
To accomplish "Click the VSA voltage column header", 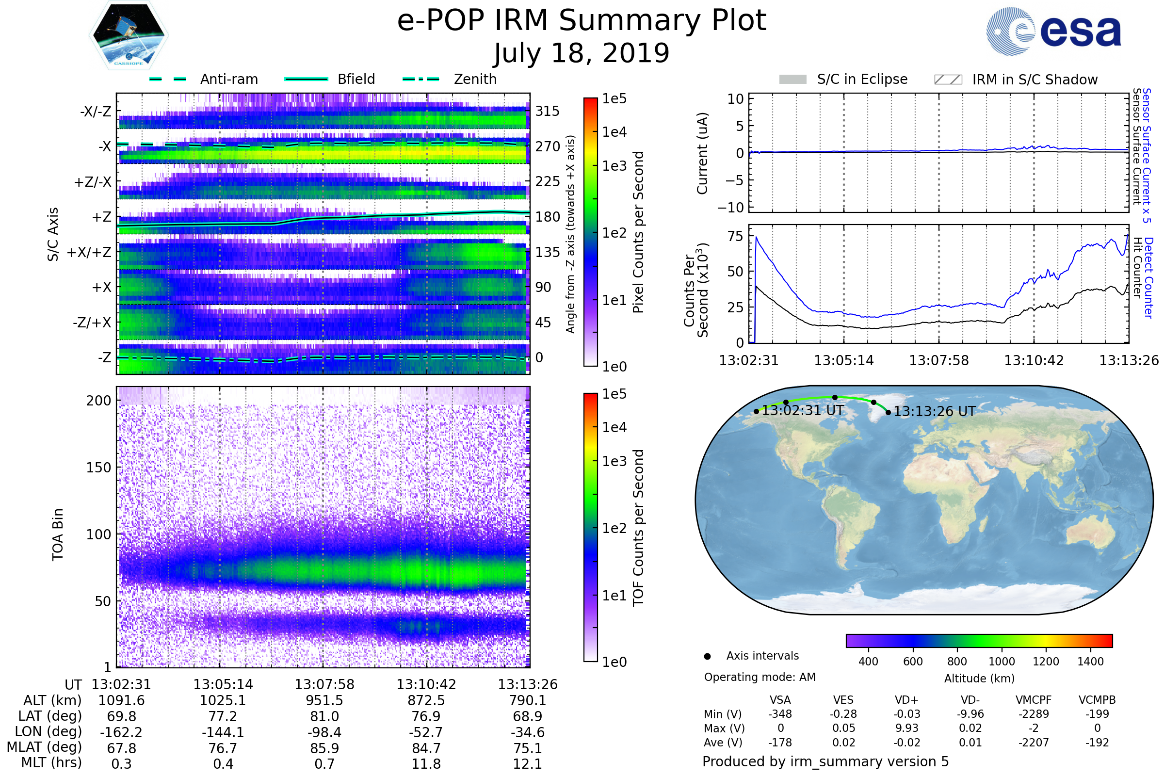I will click(x=780, y=700).
